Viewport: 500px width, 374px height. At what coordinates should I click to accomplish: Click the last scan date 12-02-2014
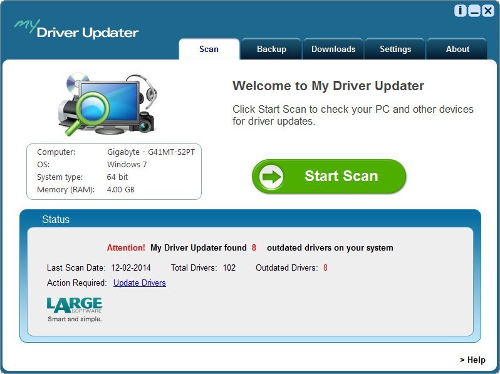pos(131,268)
